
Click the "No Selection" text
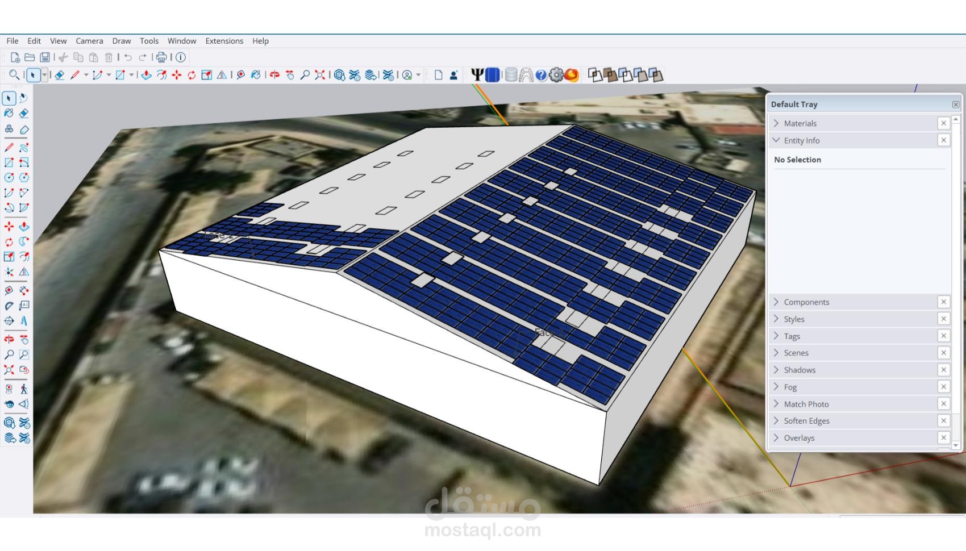[x=797, y=160]
